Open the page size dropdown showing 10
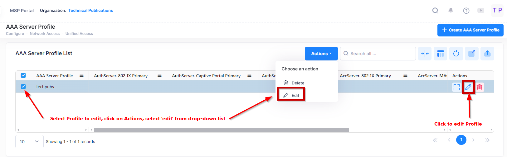507x157 pixels. [29, 141]
